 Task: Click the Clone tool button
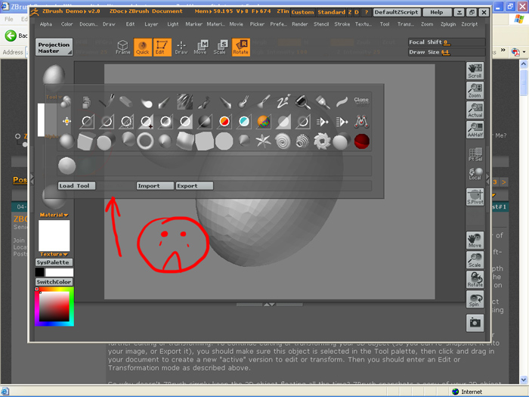361,101
